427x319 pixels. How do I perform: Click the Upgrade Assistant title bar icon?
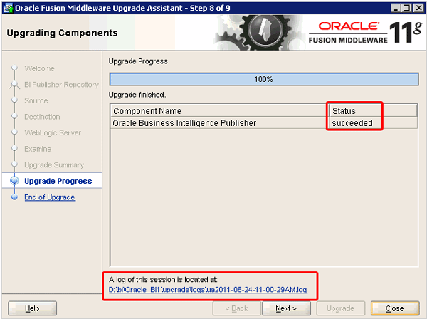tap(8, 8)
